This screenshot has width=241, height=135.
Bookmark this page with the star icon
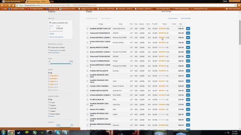pyautogui.click(x=235, y=5)
